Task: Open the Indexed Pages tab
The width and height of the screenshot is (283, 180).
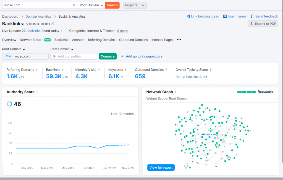Action: pos(162,40)
